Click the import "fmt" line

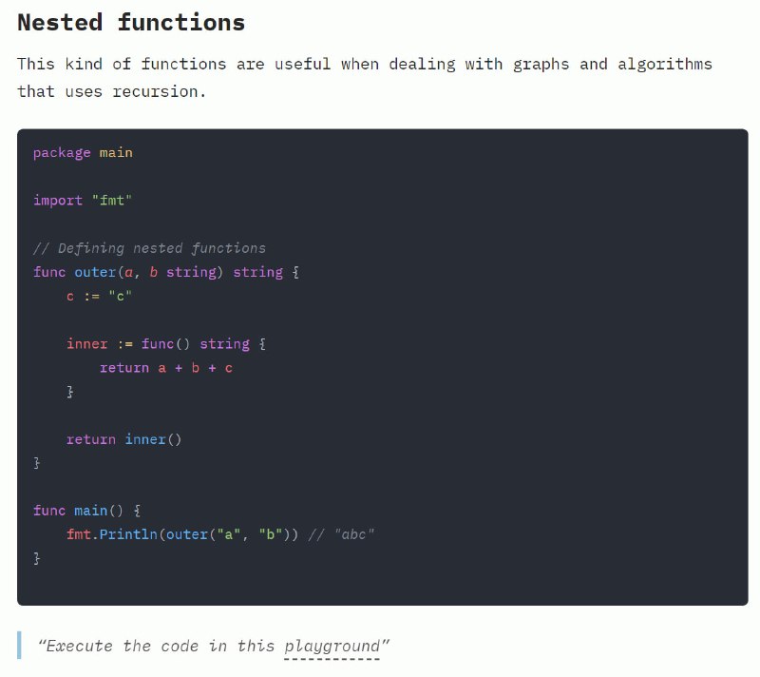click(x=83, y=201)
